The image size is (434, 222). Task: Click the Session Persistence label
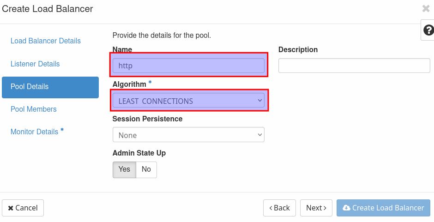click(x=147, y=119)
